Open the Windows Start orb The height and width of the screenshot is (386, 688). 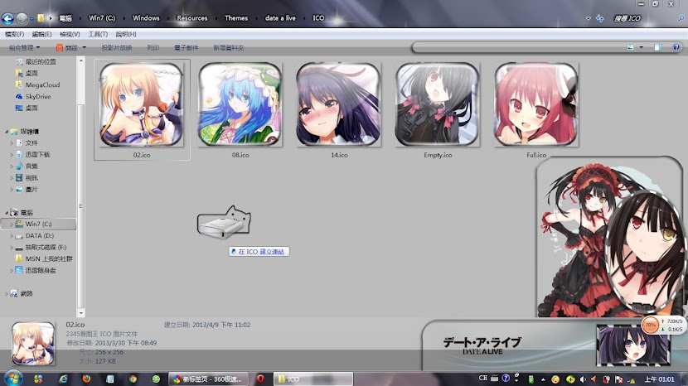pyautogui.click(x=12, y=378)
